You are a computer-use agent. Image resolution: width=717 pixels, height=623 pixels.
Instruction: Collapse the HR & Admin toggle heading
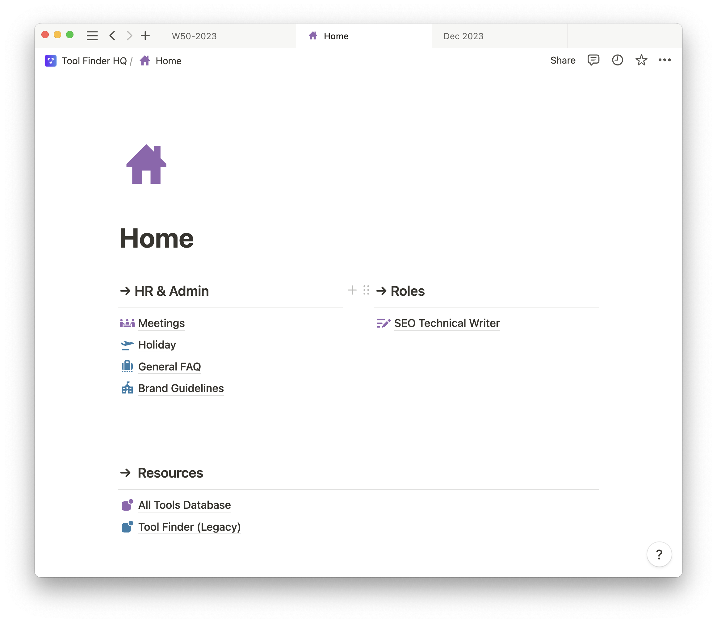125,291
